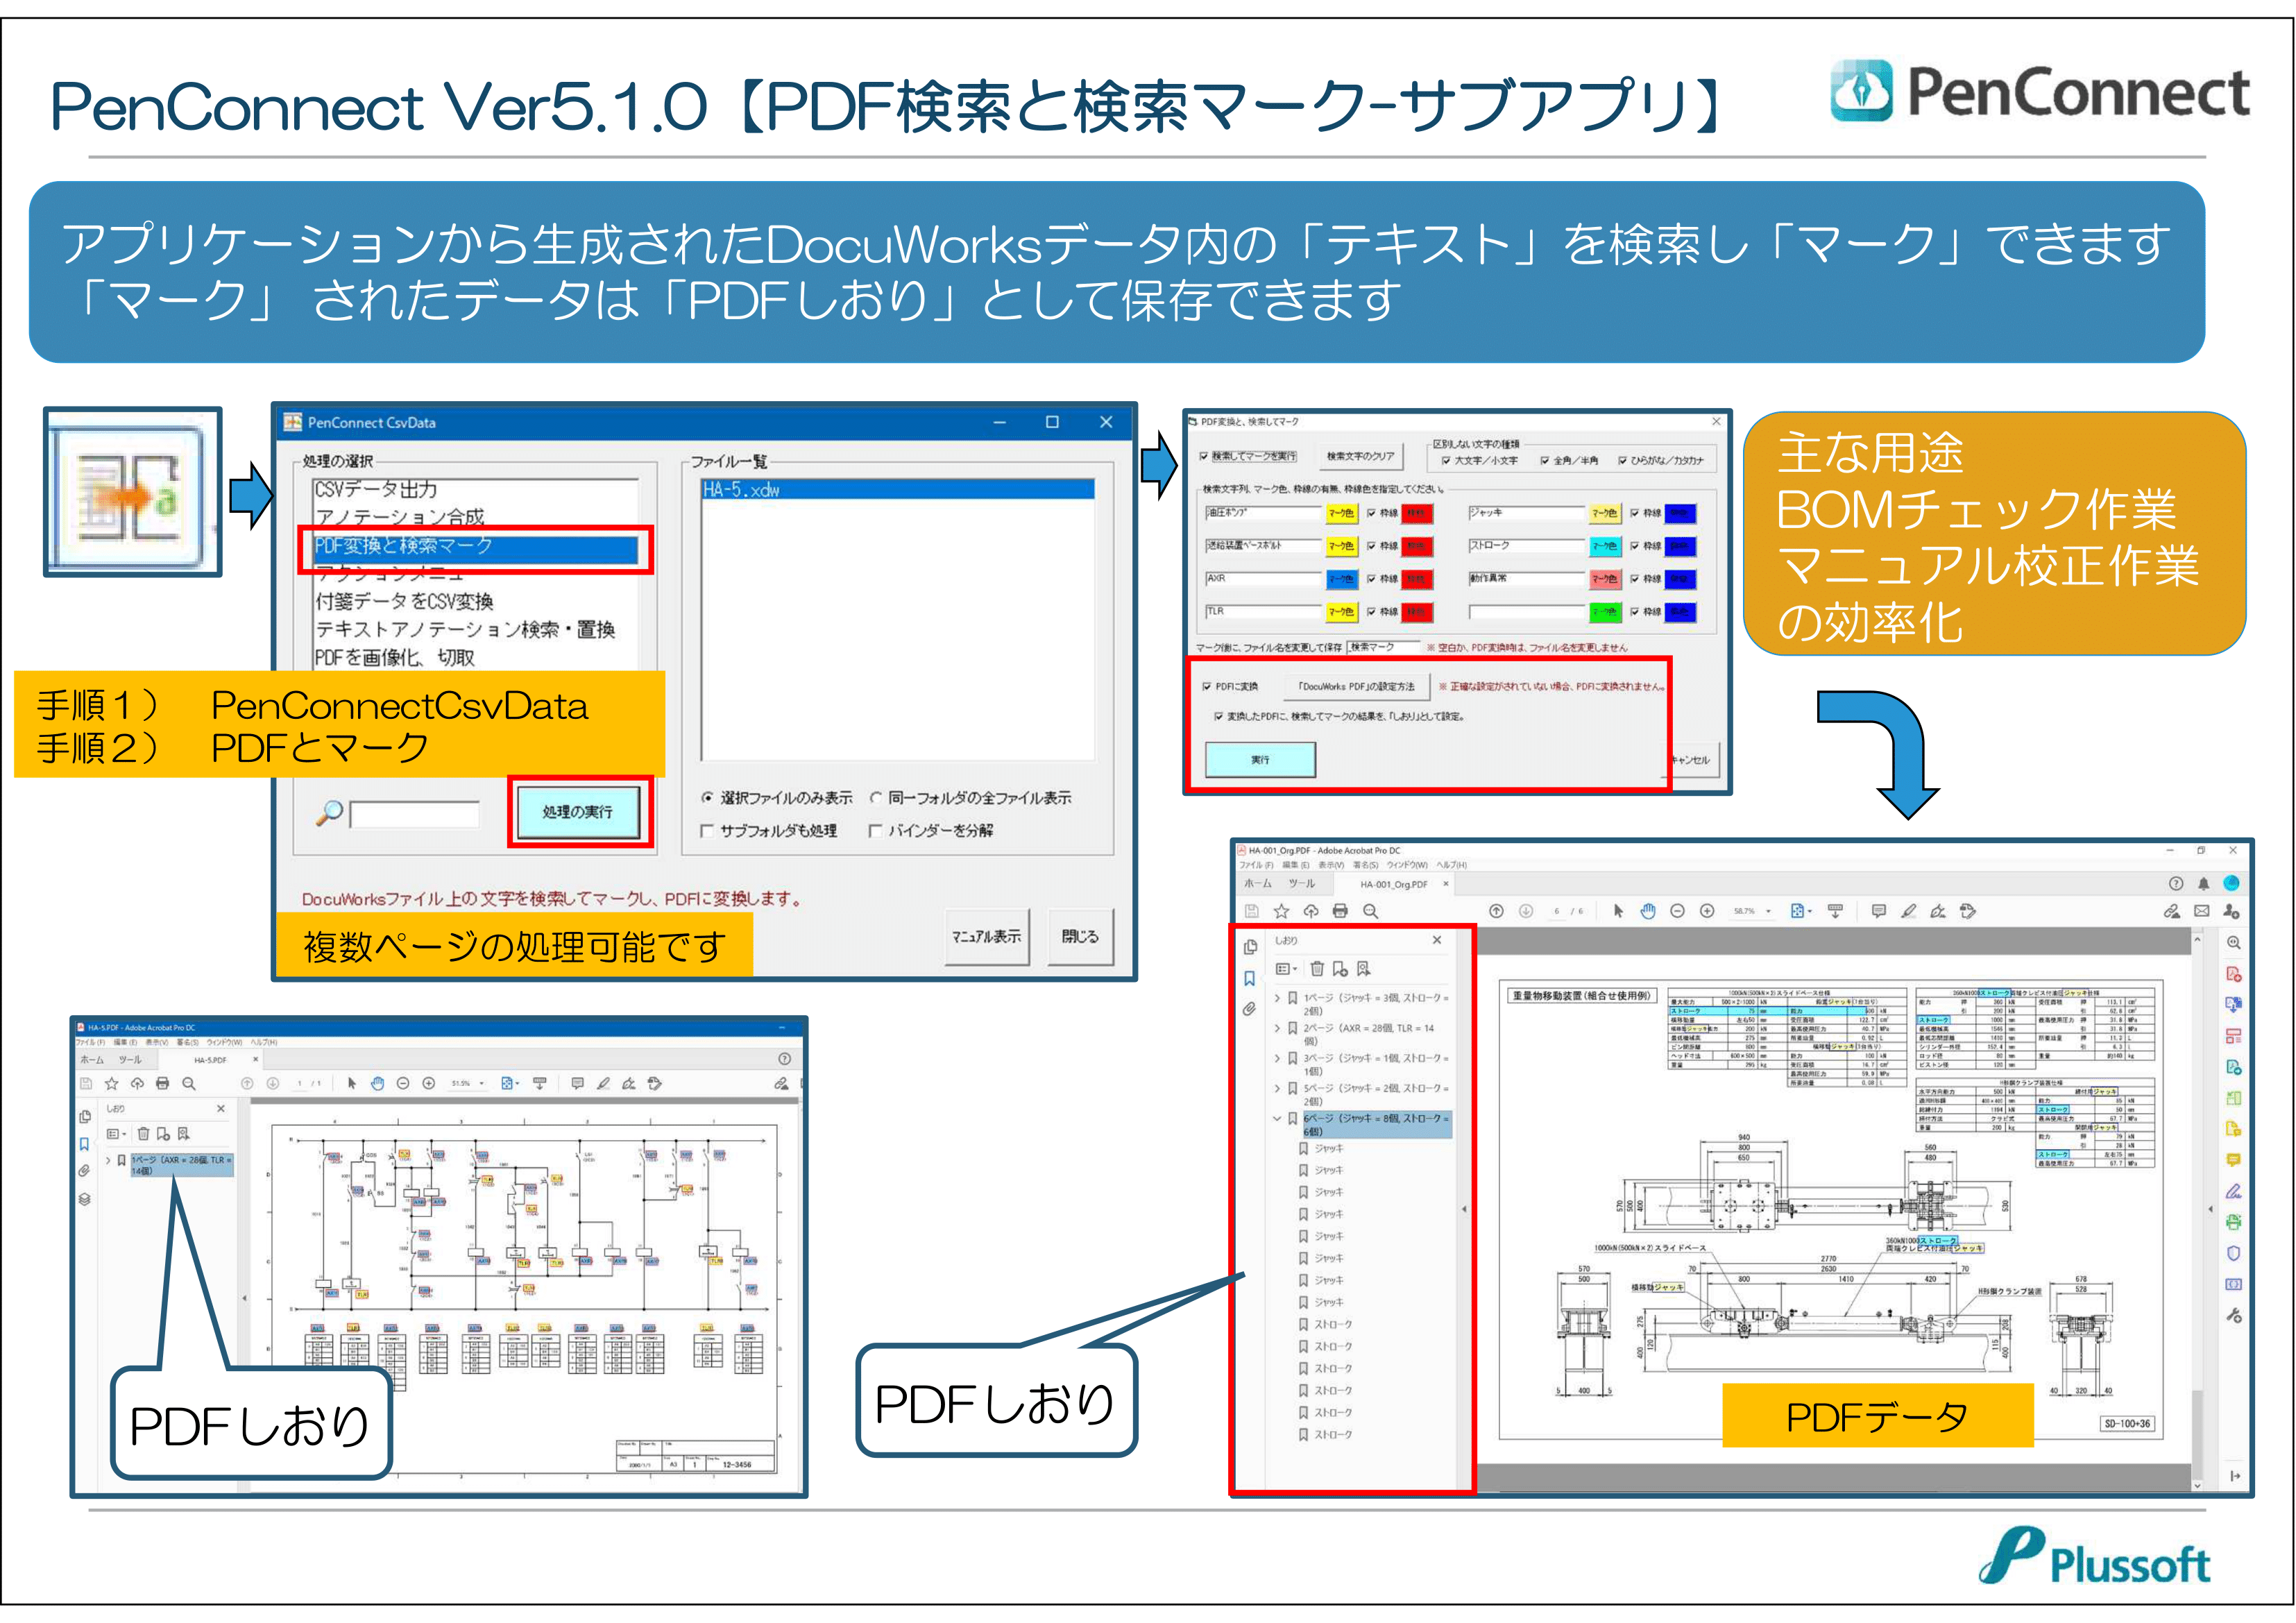
Task: Click the hand tool in HA-5.PDF window
Action: coord(377,1083)
